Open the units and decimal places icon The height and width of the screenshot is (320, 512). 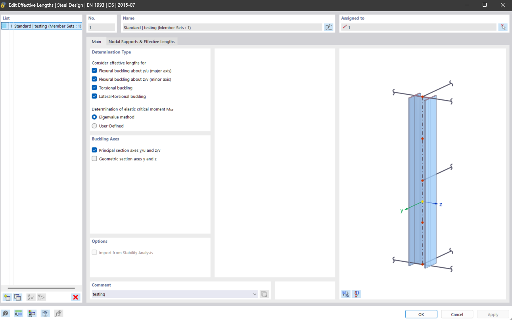(19, 313)
